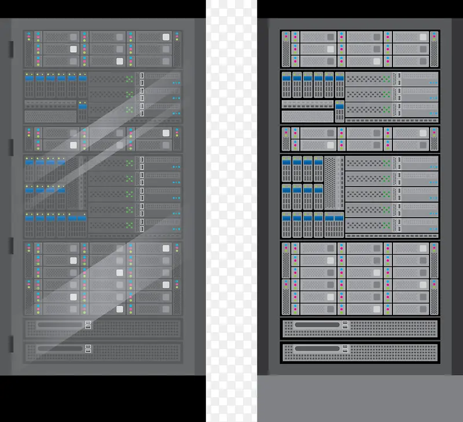Click the gray plinth beneath the right rack
463x422 pixels.
(360, 398)
